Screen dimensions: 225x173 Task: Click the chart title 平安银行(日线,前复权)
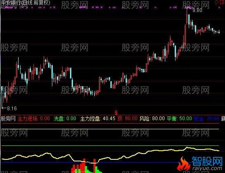(x=26, y=2)
